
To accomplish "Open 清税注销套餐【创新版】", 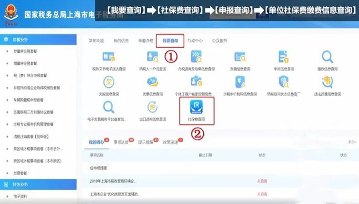I will (x=31, y=137).
